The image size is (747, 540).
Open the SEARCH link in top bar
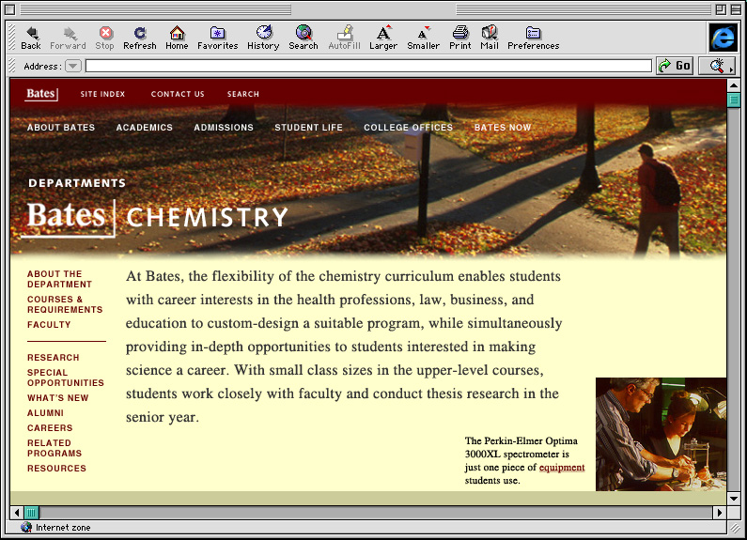point(243,94)
